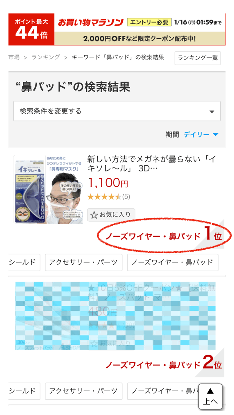Click the ノーズワイヤー・鼻パッド 1位 rank label

point(164,235)
